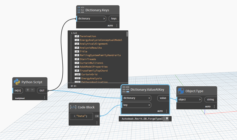Select the TrussFamilyTopChord list item
Viewport: 237px width, 140px height.
pos(94,70)
